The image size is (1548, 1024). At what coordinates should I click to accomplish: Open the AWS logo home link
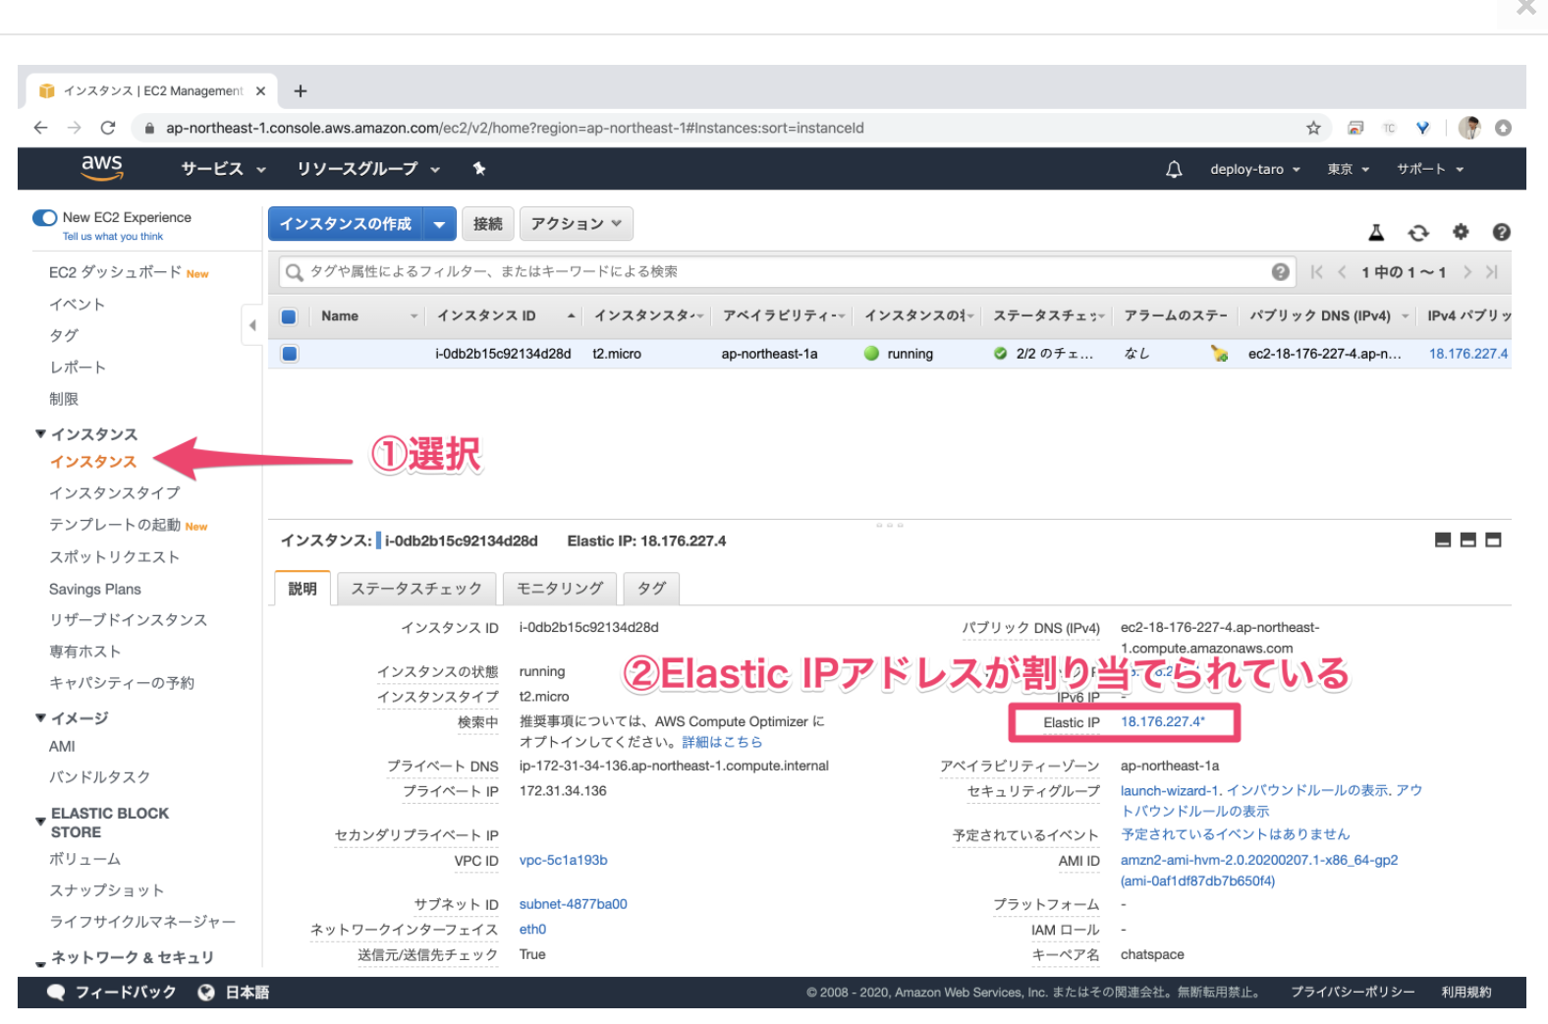(102, 168)
